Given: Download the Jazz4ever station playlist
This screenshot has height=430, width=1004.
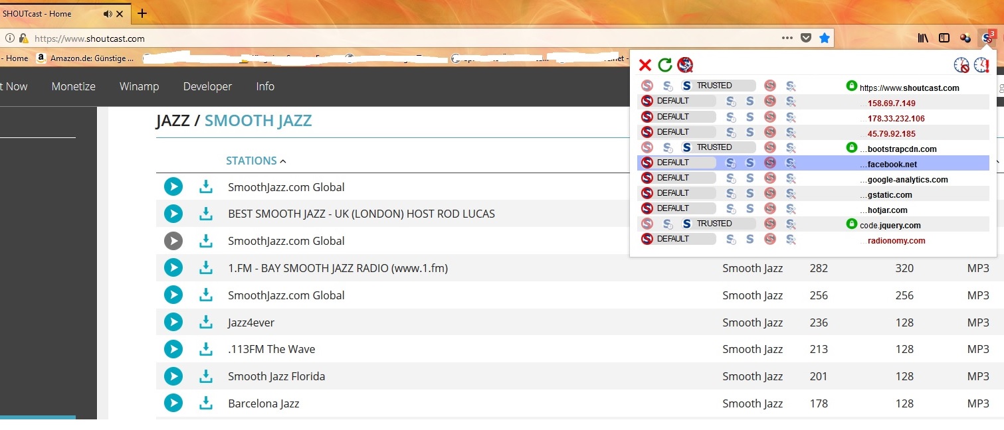Looking at the screenshot, I should point(206,322).
